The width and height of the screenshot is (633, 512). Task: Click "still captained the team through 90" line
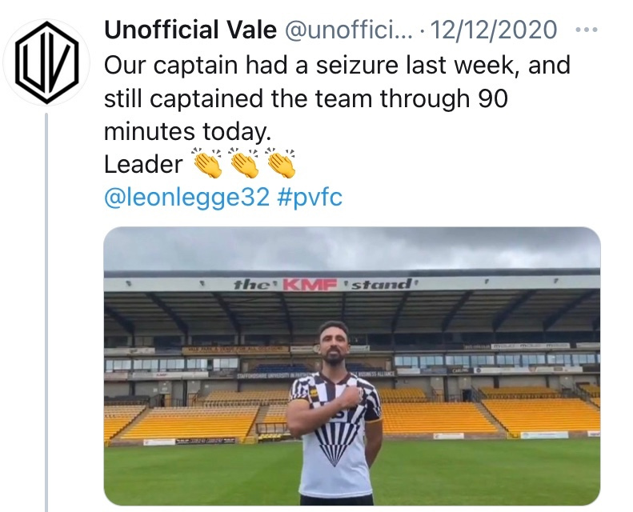(307, 98)
